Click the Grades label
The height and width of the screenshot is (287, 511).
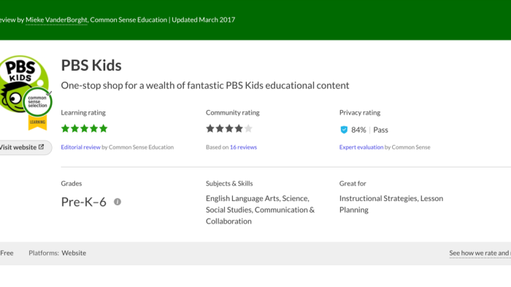point(72,184)
